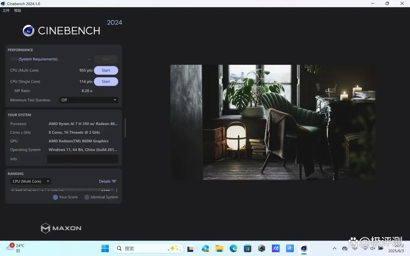Launch Microsoft Edge from the taskbar
The height and width of the screenshot is (256, 410).
(x=233, y=248)
